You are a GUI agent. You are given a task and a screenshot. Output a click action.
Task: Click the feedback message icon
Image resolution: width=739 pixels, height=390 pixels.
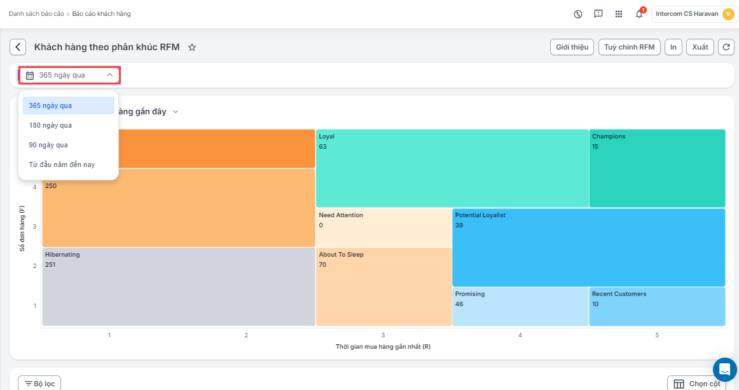pos(598,14)
